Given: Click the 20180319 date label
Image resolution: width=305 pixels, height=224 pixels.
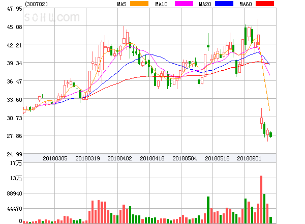Looking at the screenshot, I should pos(87,158).
